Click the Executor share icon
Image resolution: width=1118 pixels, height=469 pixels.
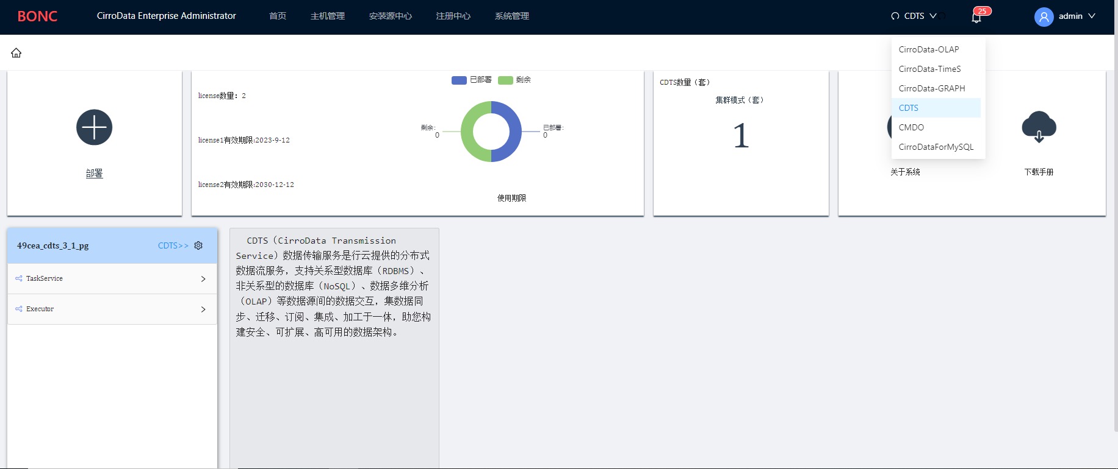(19, 309)
